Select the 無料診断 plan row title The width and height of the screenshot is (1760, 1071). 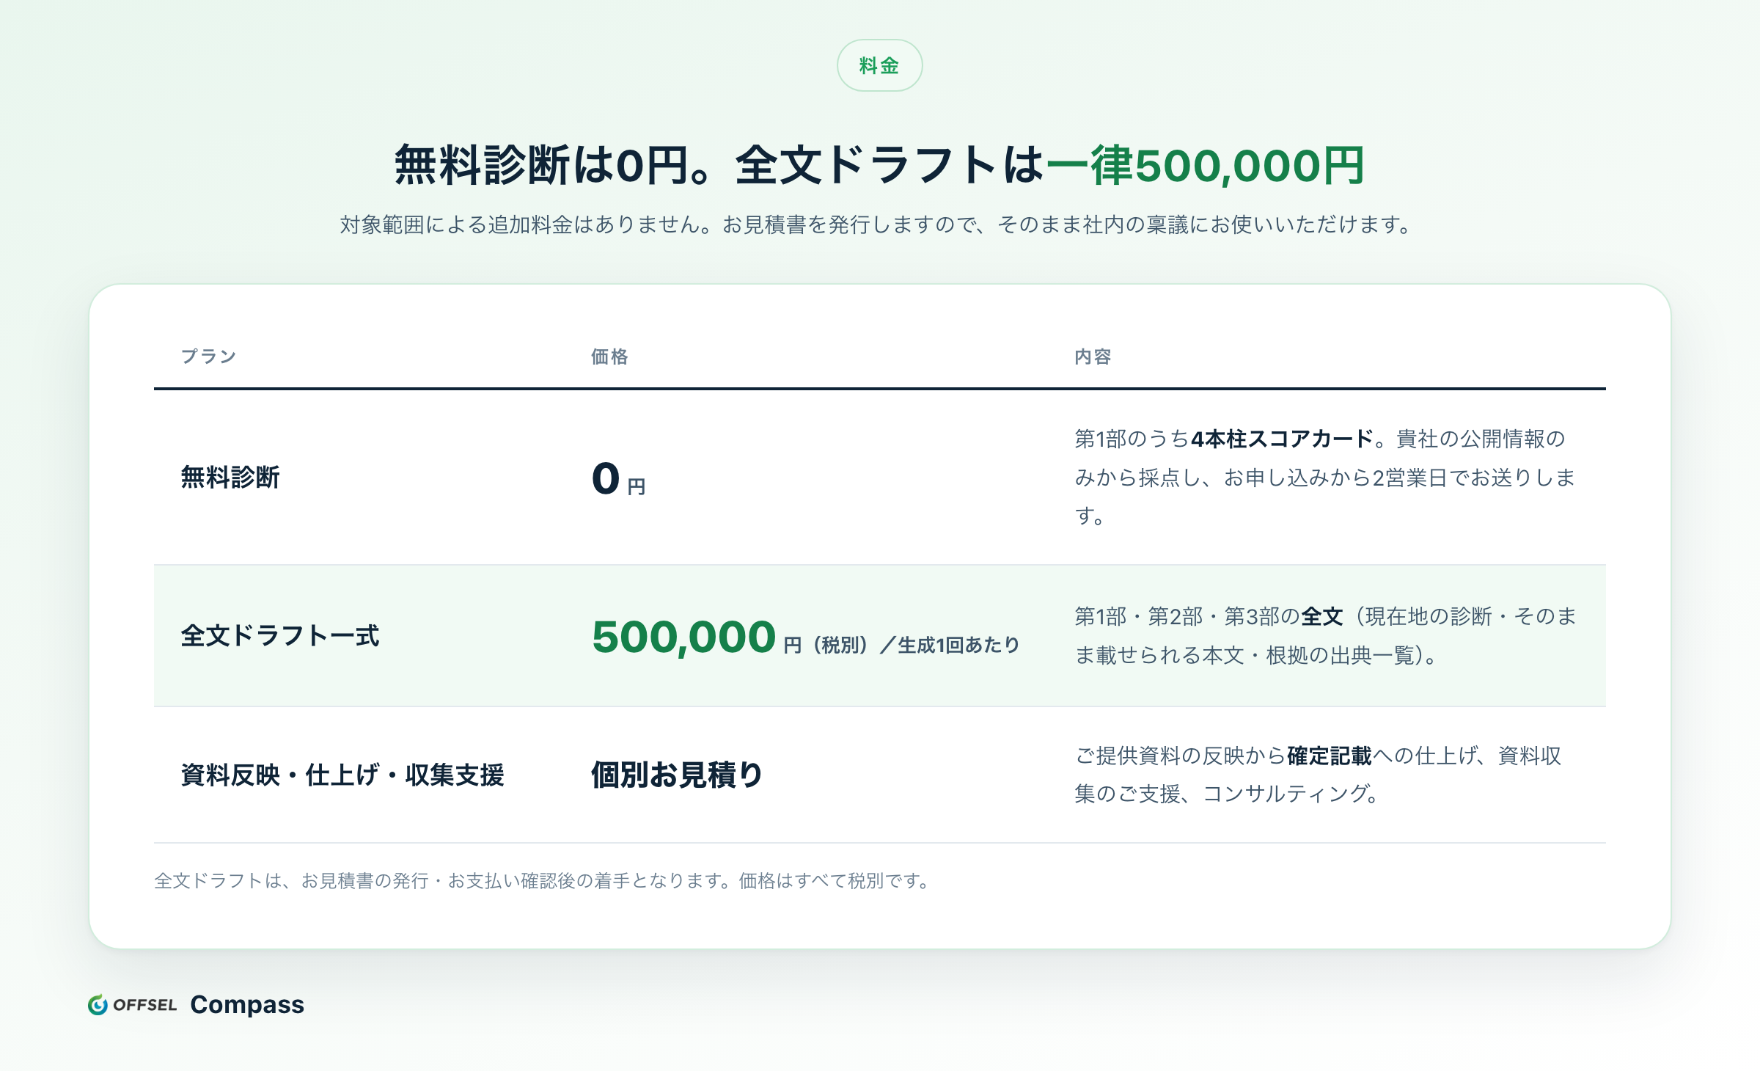pyautogui.click(x=230, y=477)
